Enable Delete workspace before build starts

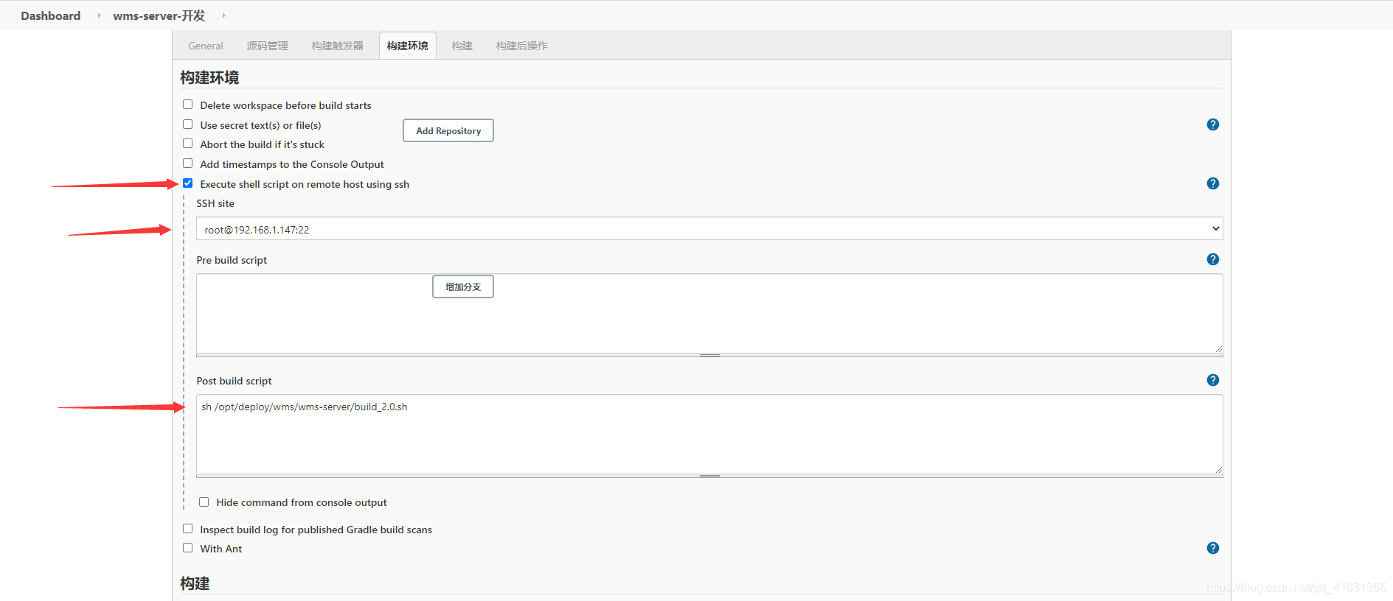[x=188, y=105]
